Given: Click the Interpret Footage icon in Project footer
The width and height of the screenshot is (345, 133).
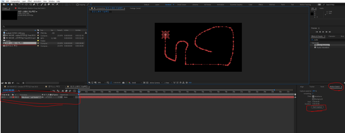Looking at the screenshot, I should [2, 83].
